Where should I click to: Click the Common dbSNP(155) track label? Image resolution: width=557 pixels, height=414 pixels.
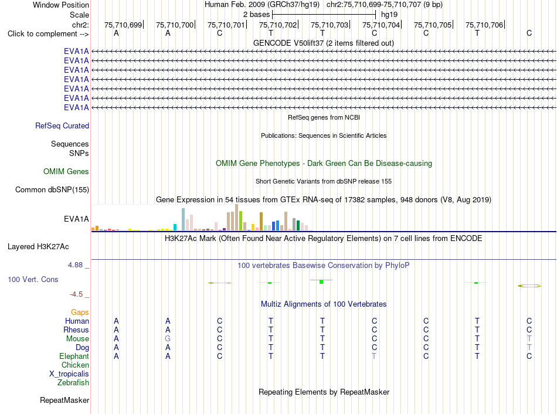pyautogui.click(x=52, y=190)
